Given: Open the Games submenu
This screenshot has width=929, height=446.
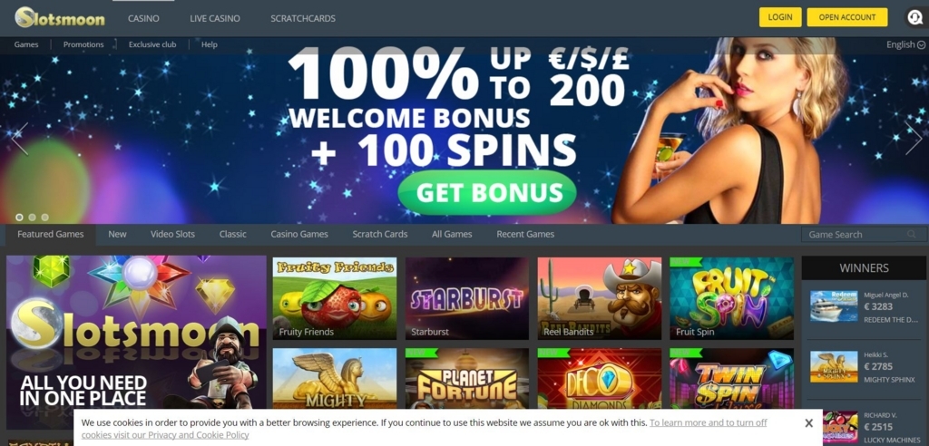Looking at the screenshot, I should point(26,44).
